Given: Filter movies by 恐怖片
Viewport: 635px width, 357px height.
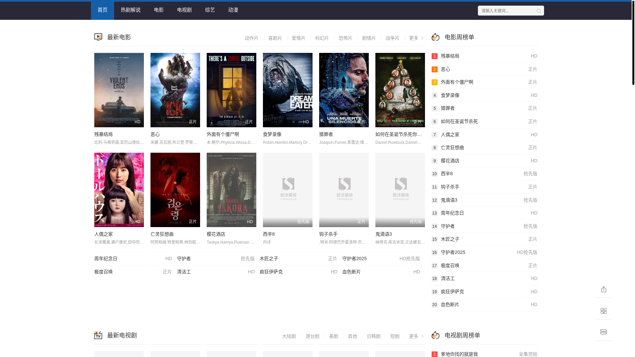Looking at the screenshot, I should pos(346,38).
